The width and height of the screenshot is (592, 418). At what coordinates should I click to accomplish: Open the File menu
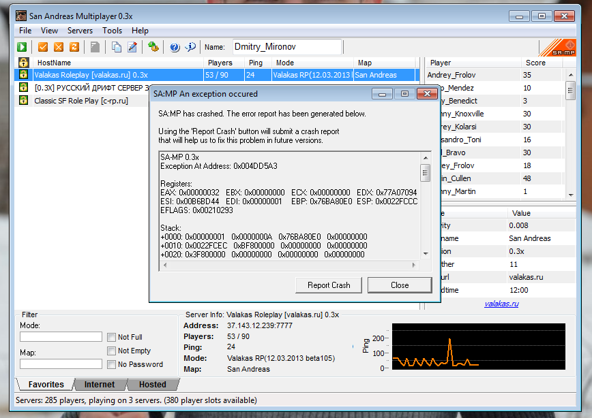[25, 31]
